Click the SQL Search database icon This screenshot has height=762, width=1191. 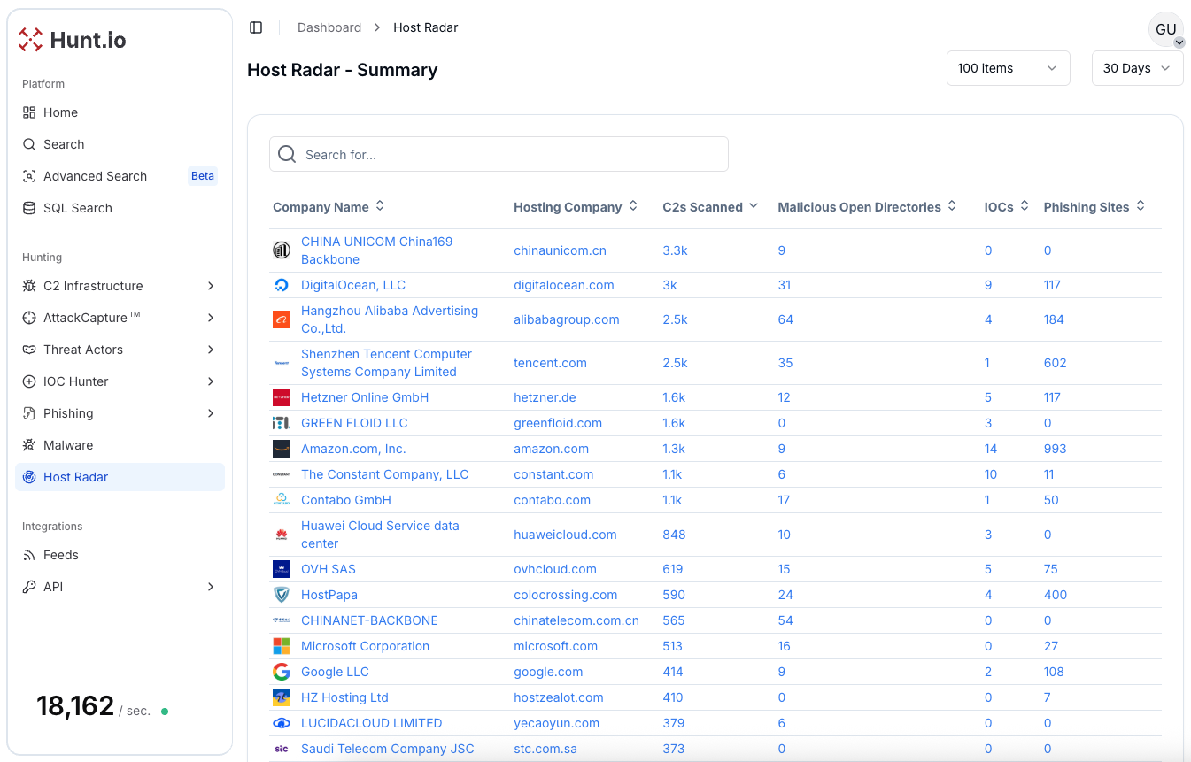[29, 208]
